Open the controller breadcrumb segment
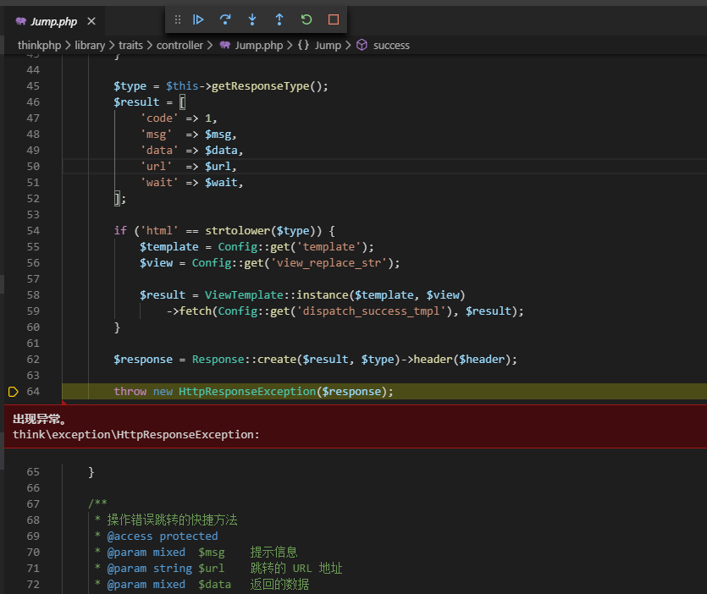 (x=180, y=45)
